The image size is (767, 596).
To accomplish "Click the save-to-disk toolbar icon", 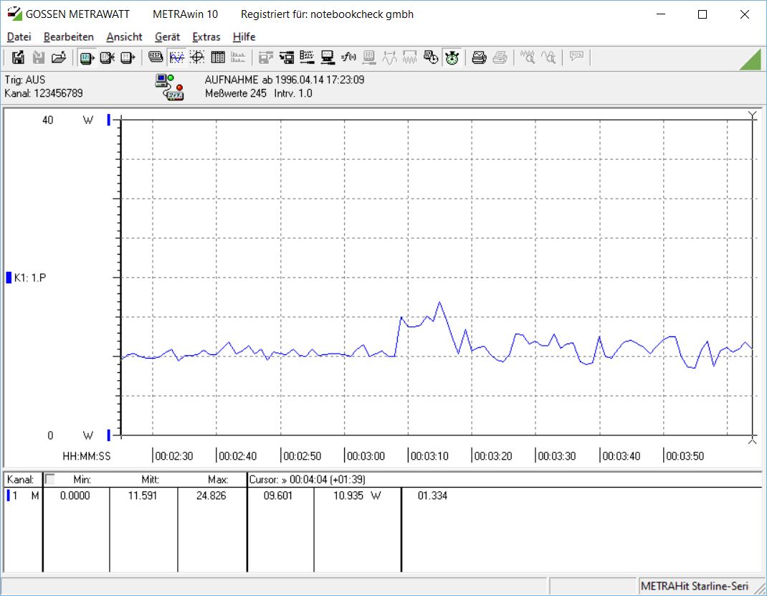I will [x=18, y=58].
